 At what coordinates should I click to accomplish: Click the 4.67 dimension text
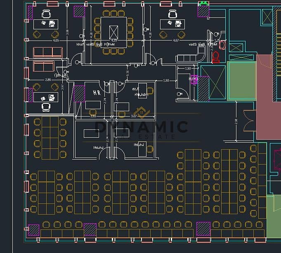[x=176, y=41]
